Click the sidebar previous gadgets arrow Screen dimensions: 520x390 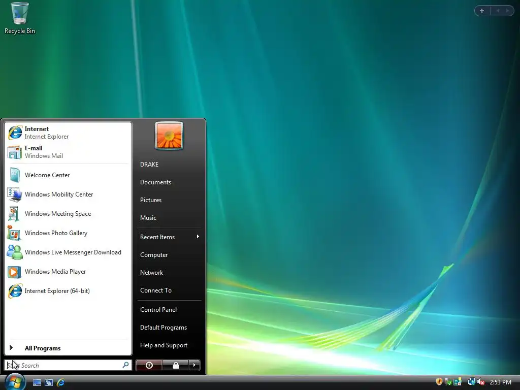pos(498,11)
